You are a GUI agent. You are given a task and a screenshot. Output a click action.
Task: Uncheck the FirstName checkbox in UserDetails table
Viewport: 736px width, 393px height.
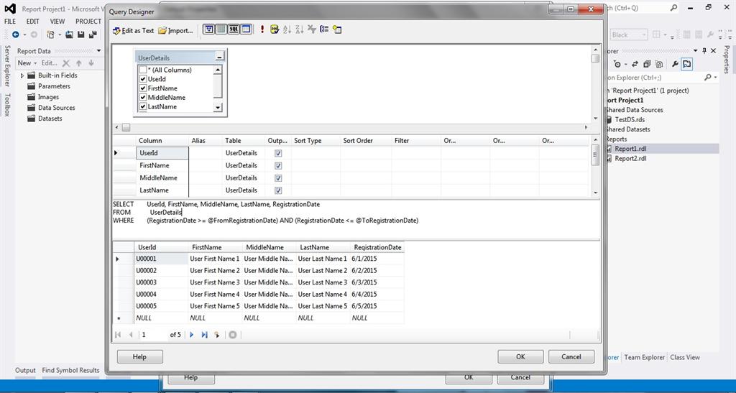coord(143,88)
